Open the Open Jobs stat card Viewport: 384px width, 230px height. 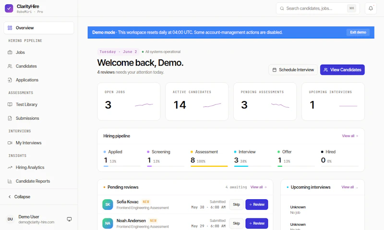click(x=129, y=102)
